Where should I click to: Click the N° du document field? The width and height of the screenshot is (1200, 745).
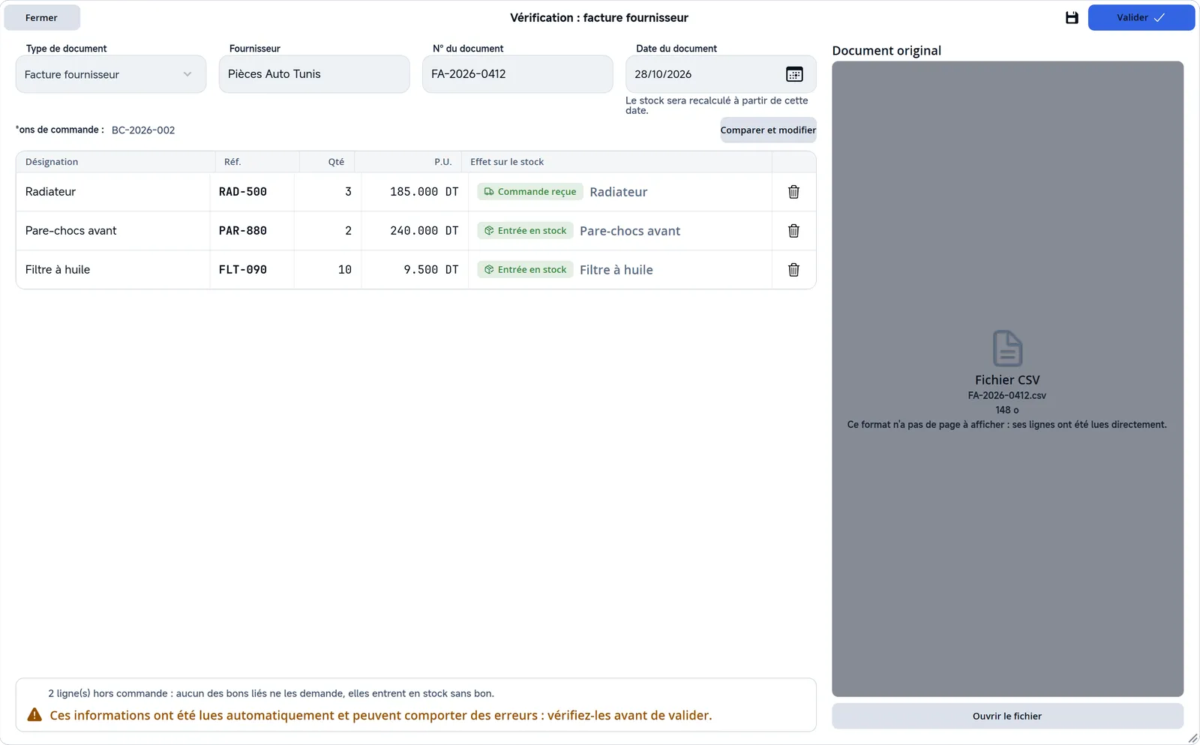click(517, 74)
